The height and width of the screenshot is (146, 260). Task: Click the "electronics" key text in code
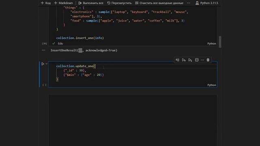pyautogui.click(x=82, y=12)
